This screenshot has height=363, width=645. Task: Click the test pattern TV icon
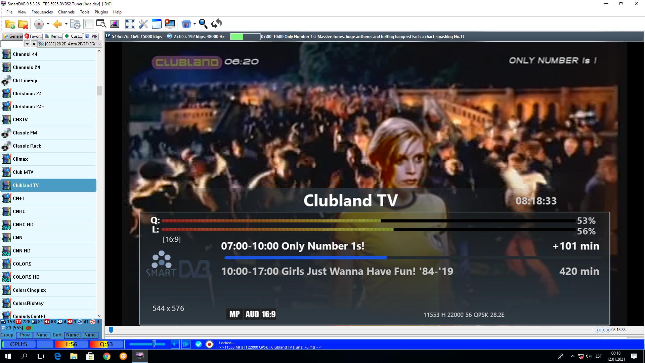(x=115, y=24)
